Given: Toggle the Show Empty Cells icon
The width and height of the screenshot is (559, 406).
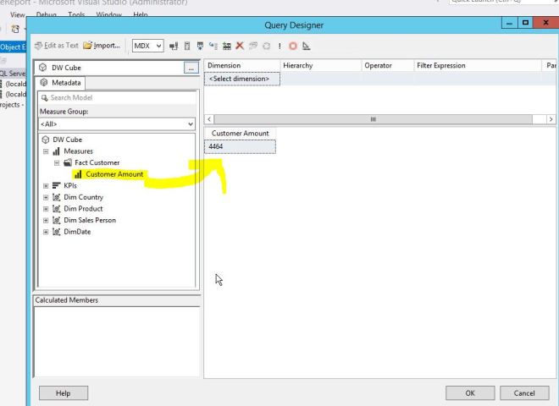Looking at the screenshot, I should point(201,46).
